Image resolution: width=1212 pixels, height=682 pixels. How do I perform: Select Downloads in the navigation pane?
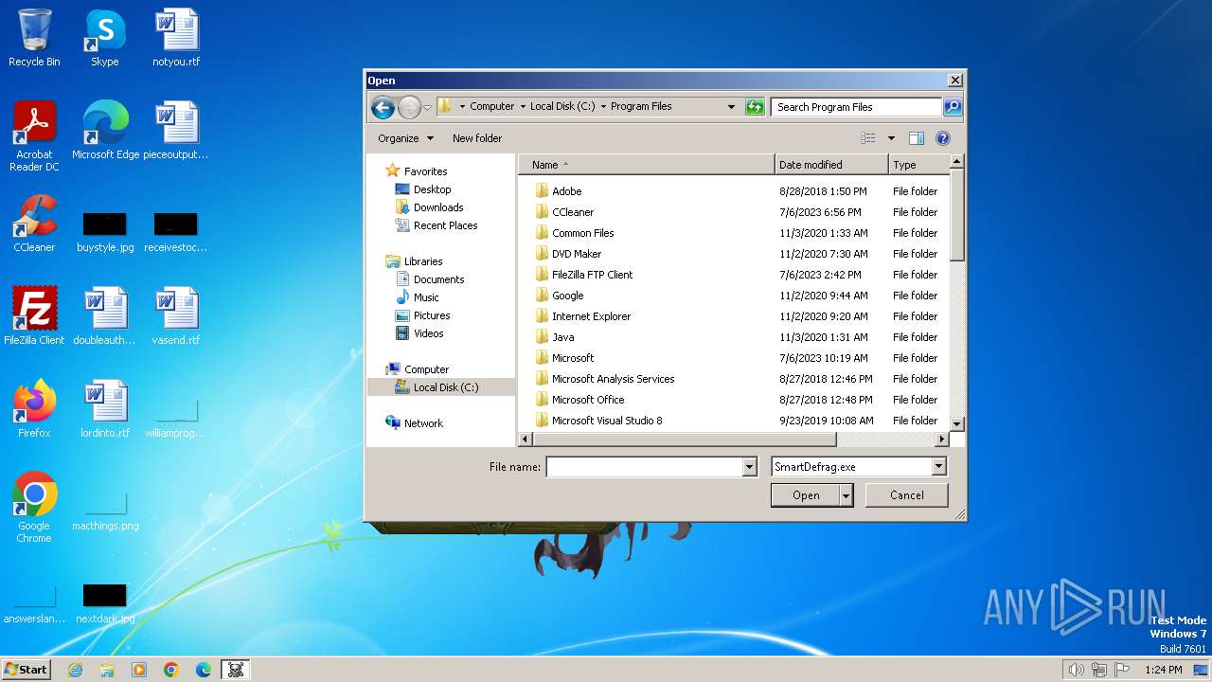point(438,207)
